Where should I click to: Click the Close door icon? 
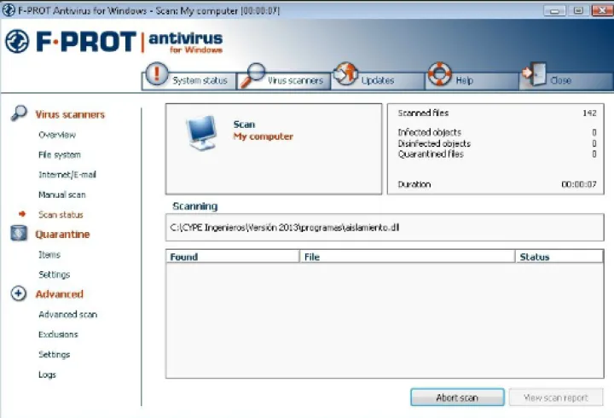point(534,75)
